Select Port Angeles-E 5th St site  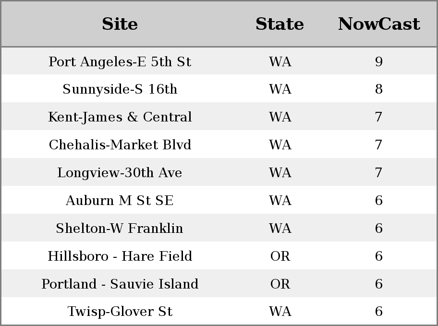(120, 62)
